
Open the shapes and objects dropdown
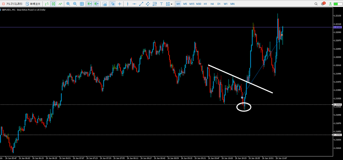169,4
